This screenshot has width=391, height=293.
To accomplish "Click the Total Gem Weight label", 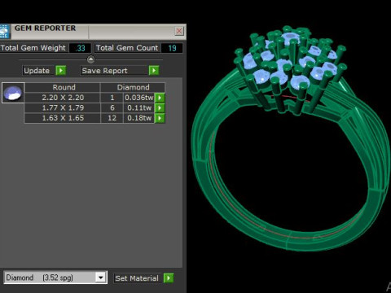I will pos(33,48).
